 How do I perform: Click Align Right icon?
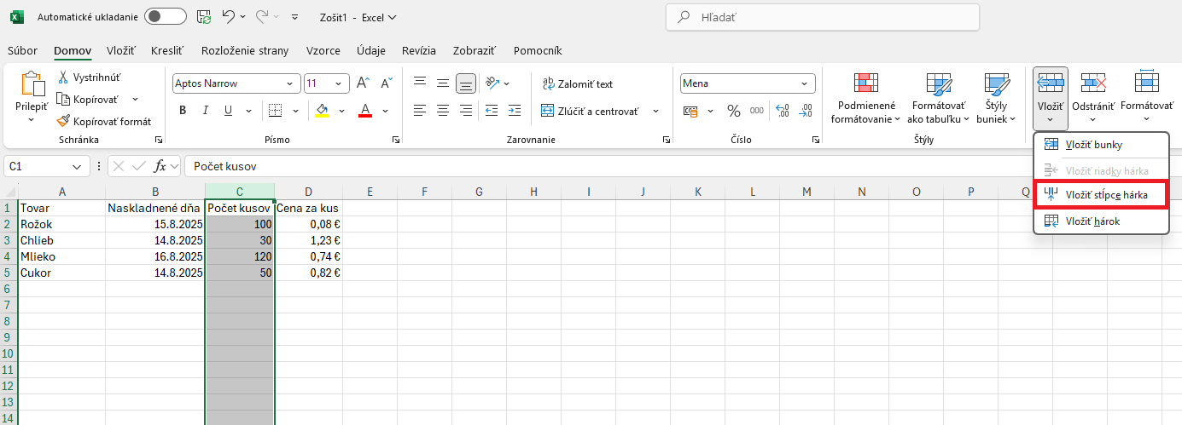[x=465, y=111]
